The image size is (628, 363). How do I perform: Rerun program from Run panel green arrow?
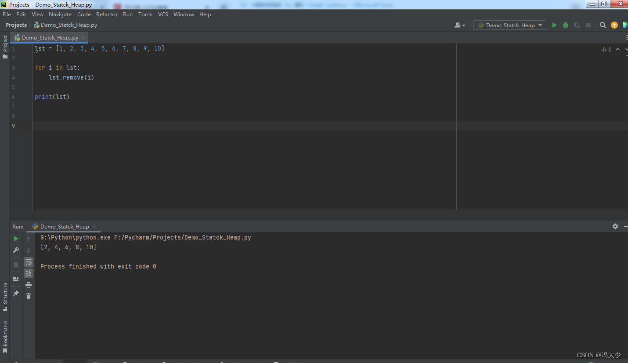(16, 239)
